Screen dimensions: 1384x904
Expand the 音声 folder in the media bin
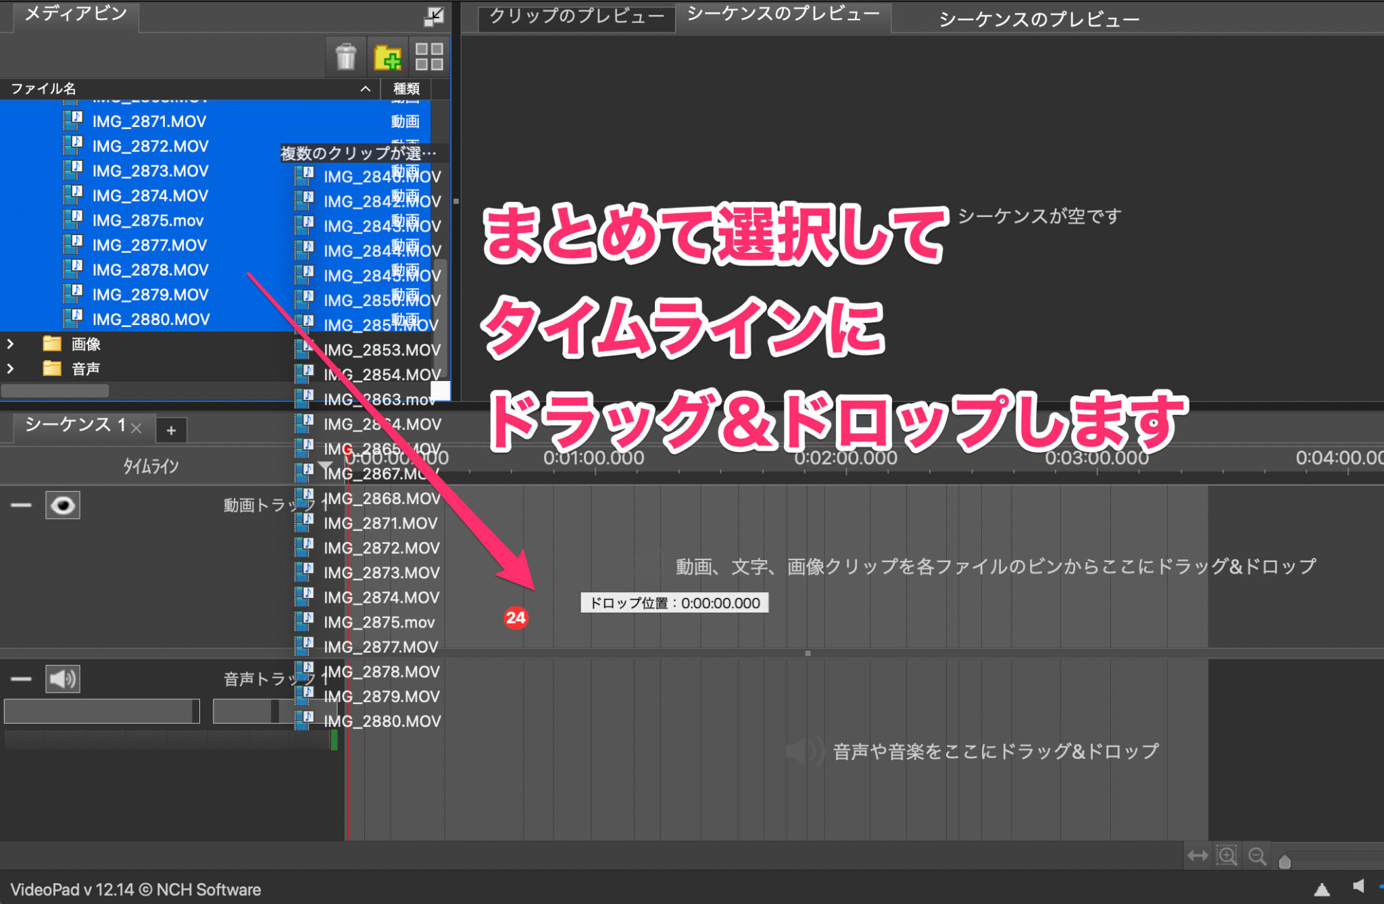pyautogui.click(x=11, y=368)
